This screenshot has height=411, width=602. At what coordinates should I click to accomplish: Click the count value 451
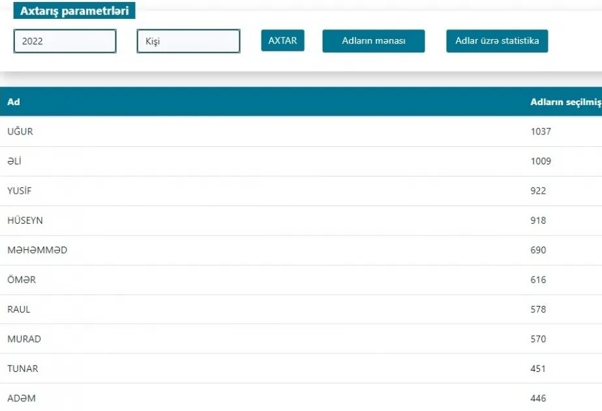538,369
